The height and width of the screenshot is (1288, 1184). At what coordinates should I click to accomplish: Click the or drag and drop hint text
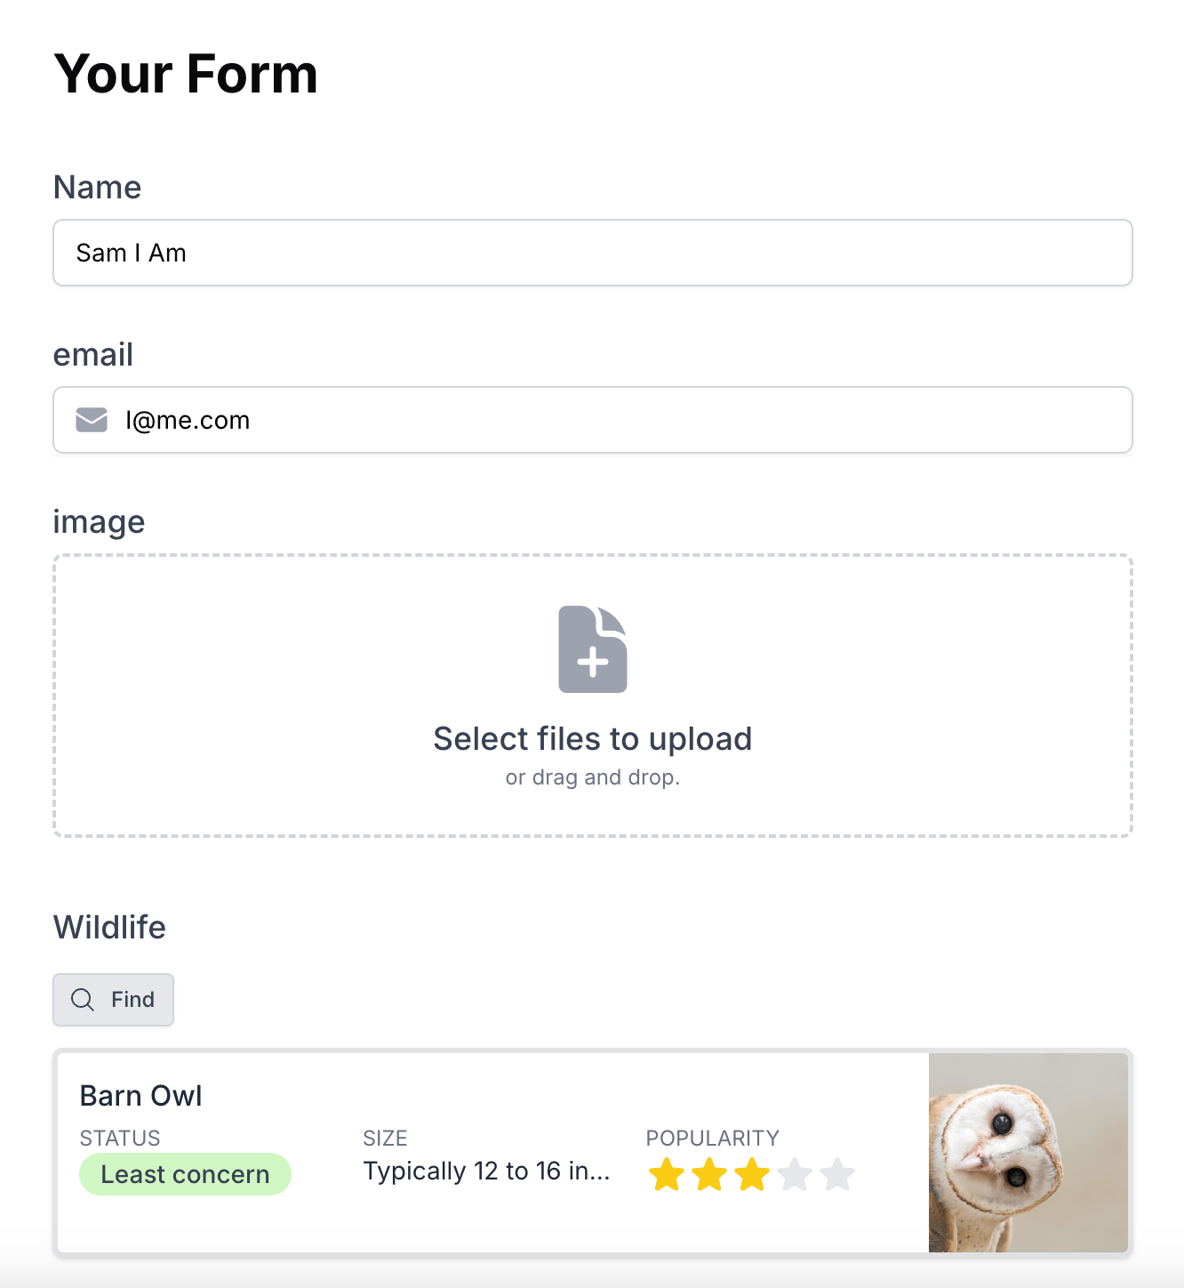pyautogui.click(x=593, y=777)
